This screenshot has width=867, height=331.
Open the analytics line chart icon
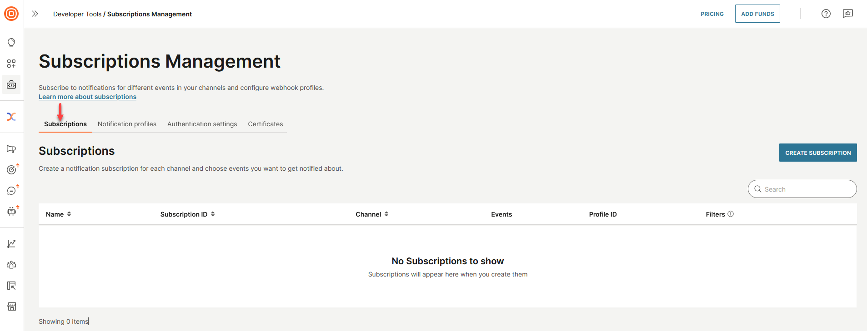point(11,244)
